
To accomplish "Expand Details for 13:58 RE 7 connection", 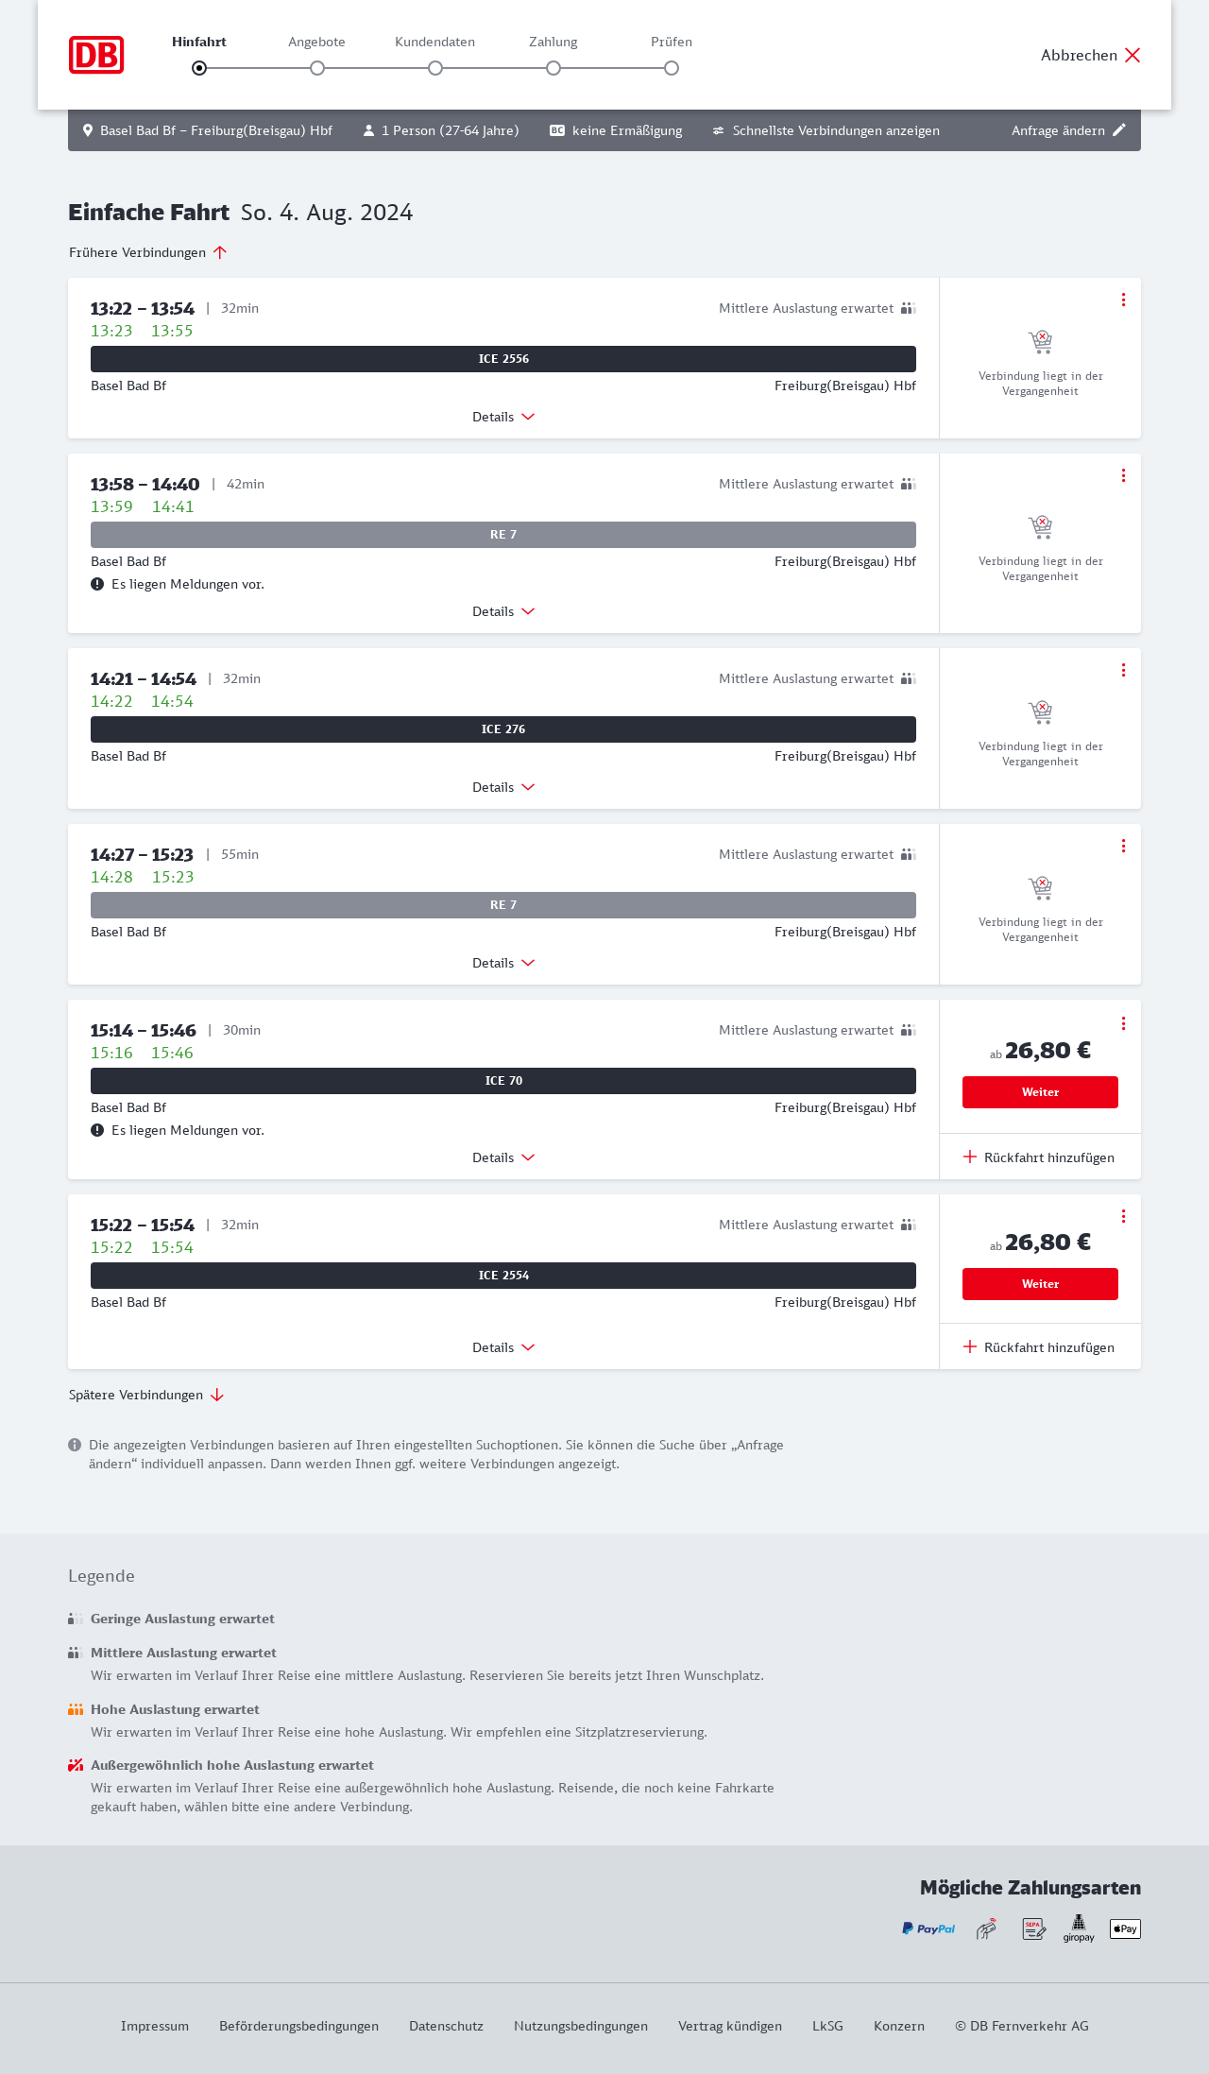I will (x=503, y=611).
